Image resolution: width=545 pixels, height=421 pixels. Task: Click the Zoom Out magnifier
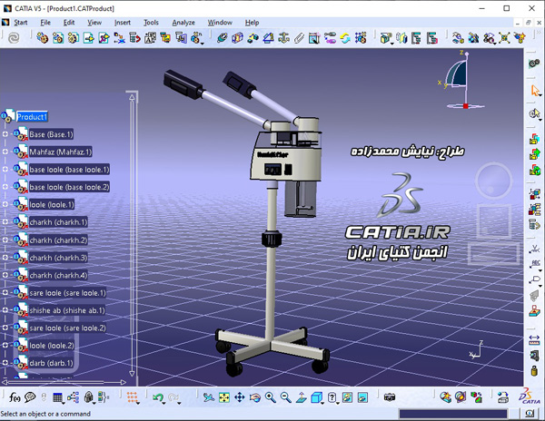click(286, 397)
